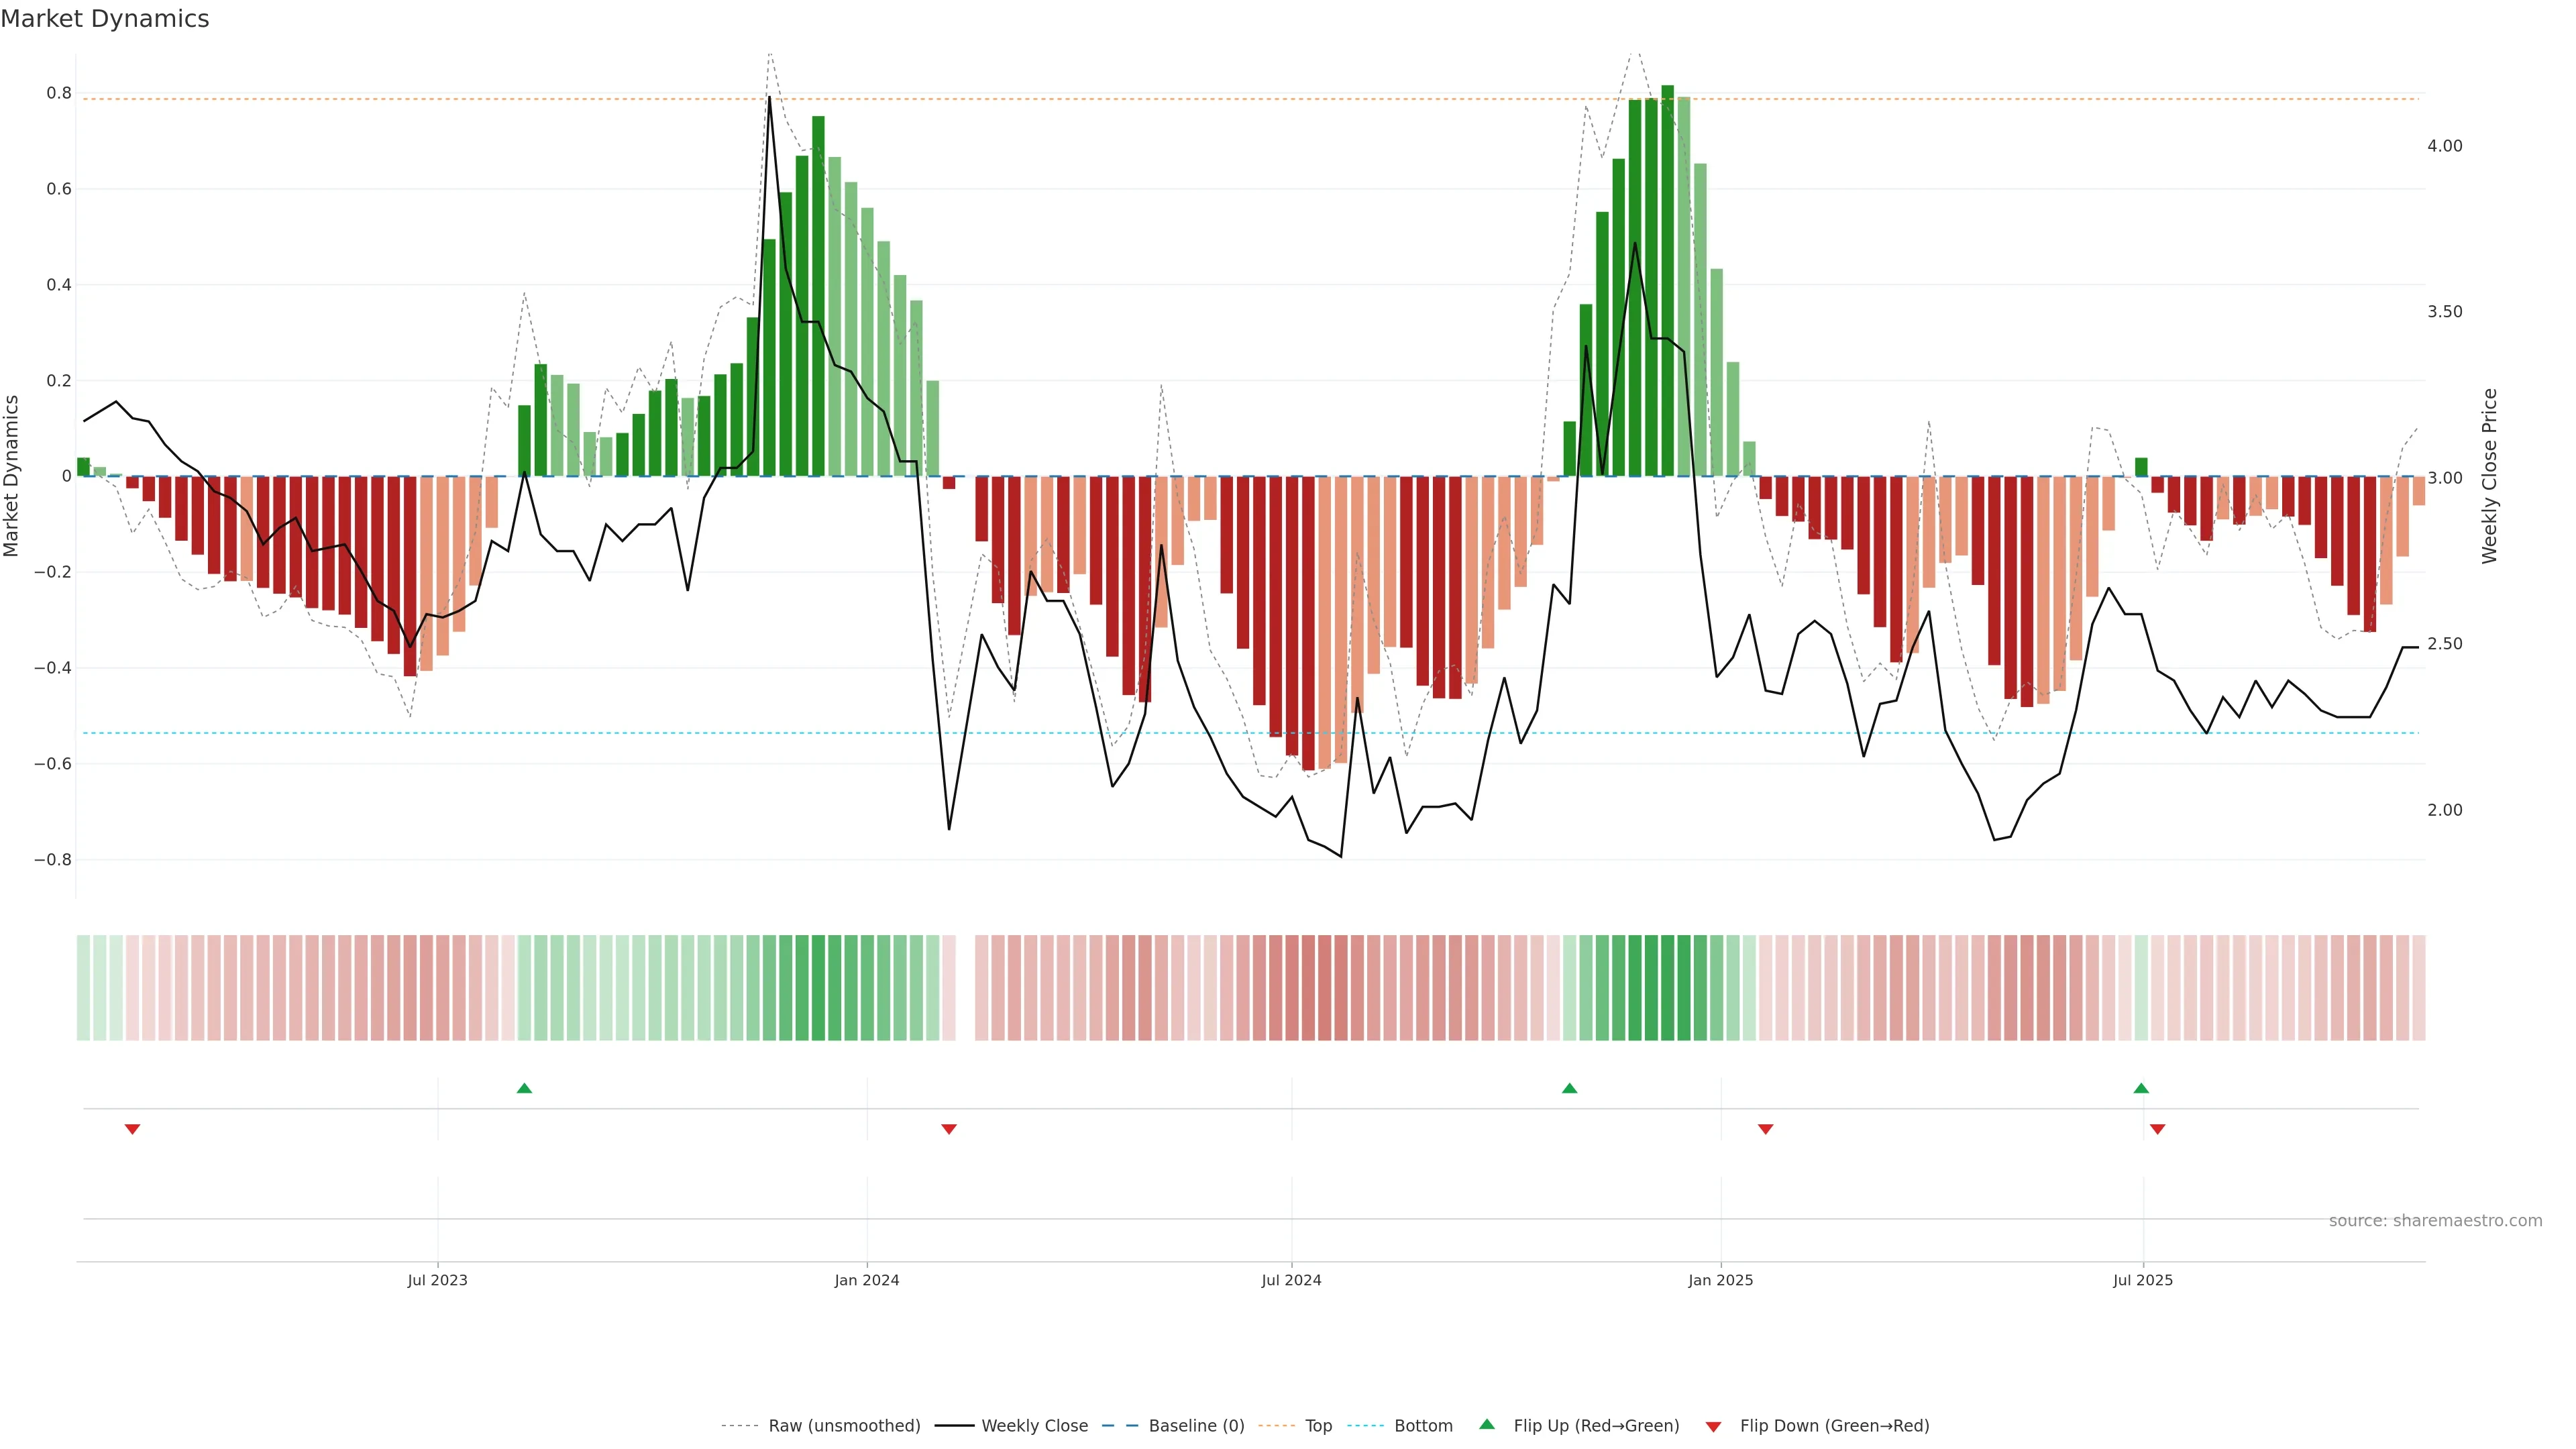Screen dimensions: 2576x1449
Task: Click the green flip-up marker before Jan 2025
Action: 1569,1088
